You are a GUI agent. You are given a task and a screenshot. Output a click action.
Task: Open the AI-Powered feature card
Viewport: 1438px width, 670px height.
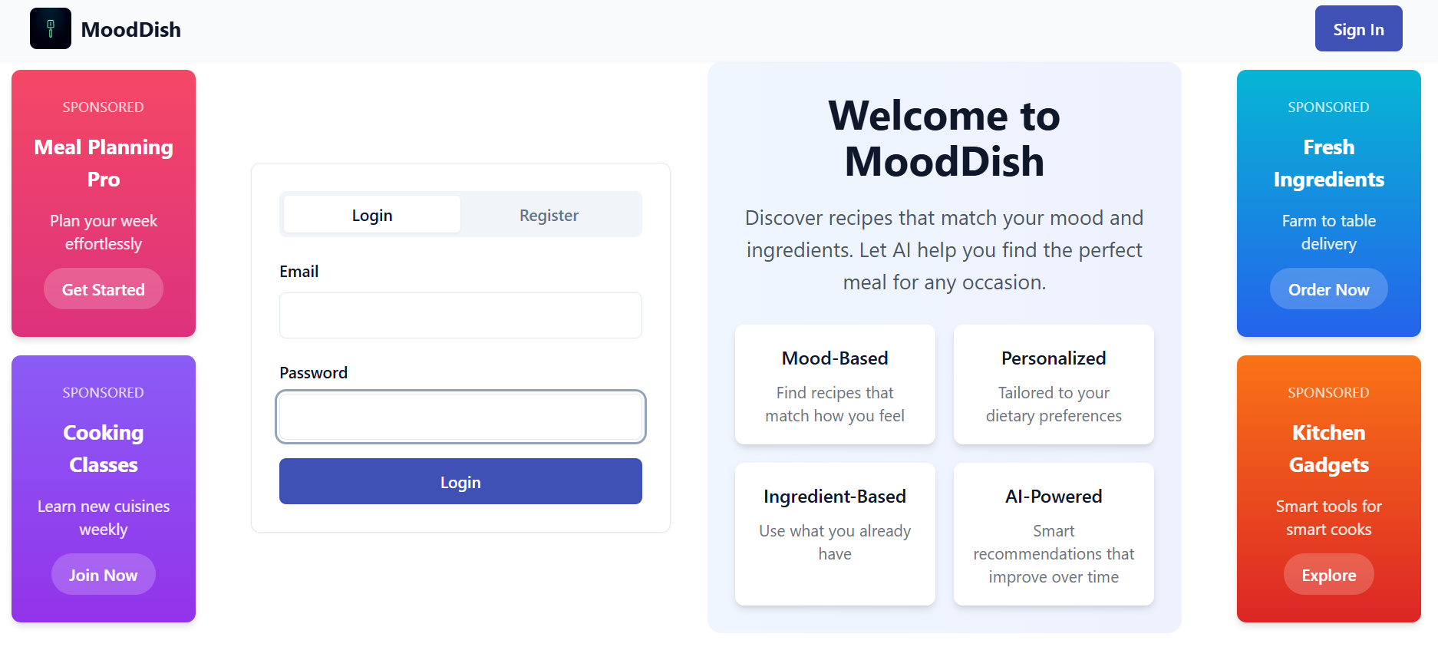pyautogui.click(x=1054, y=533)
